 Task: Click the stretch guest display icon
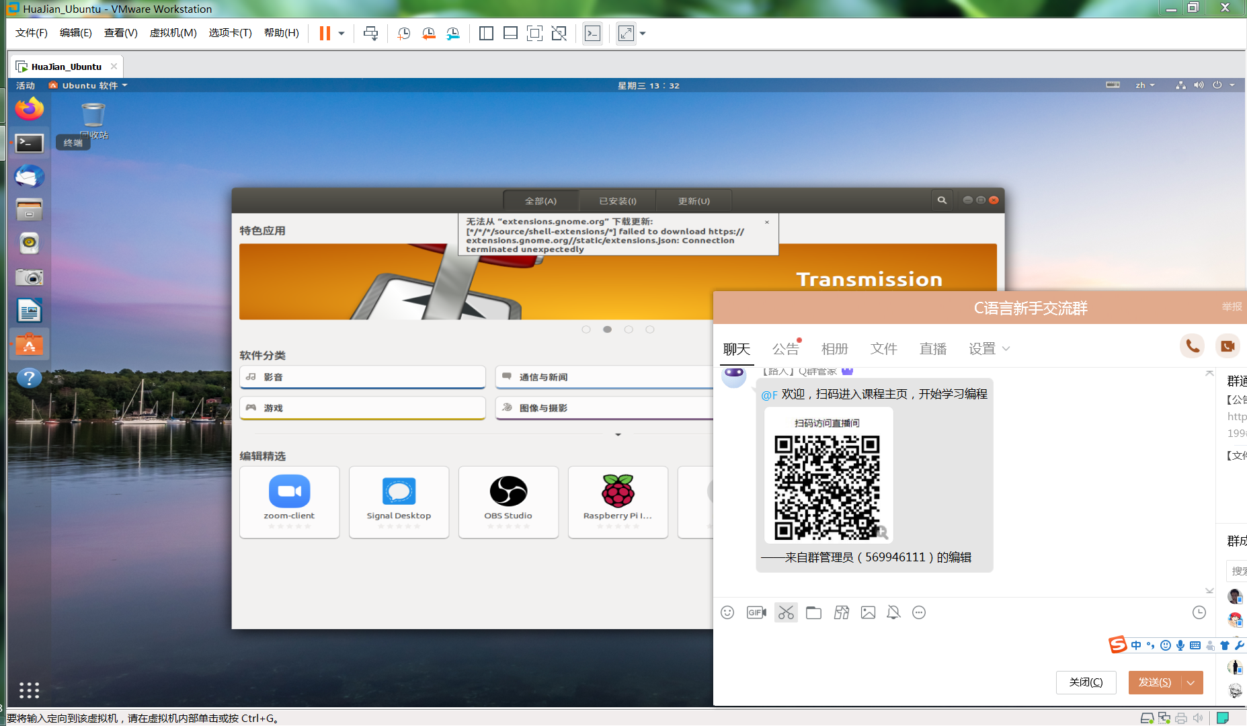(626, 34)
